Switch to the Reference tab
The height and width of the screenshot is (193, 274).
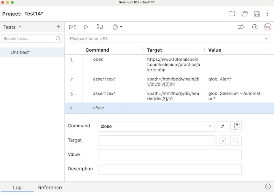[50, 187]
